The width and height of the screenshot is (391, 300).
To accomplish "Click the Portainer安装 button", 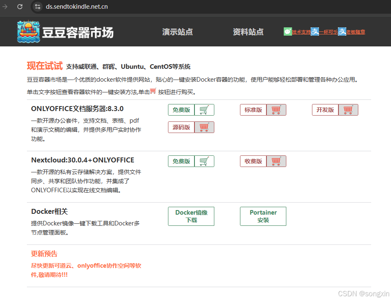I will (x=263, y=216).
